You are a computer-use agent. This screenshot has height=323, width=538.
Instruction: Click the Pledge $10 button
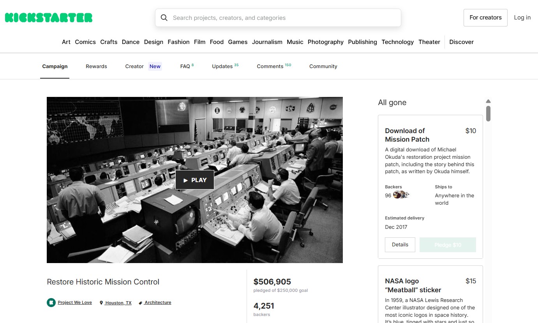tap(448, 245)
